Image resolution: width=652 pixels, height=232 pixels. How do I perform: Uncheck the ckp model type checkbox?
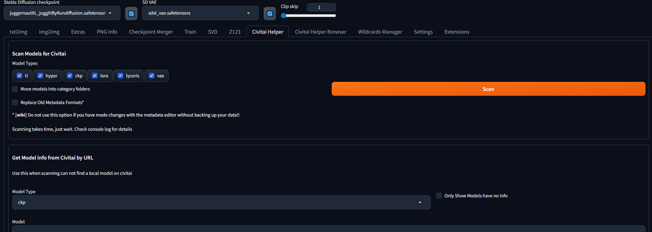pyautogui.click(x=70, y=76)
